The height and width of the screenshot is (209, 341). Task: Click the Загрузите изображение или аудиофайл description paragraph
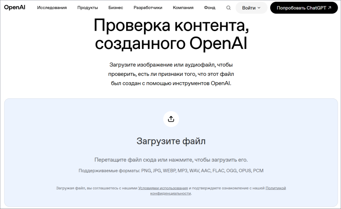click(x=171, y=74)
